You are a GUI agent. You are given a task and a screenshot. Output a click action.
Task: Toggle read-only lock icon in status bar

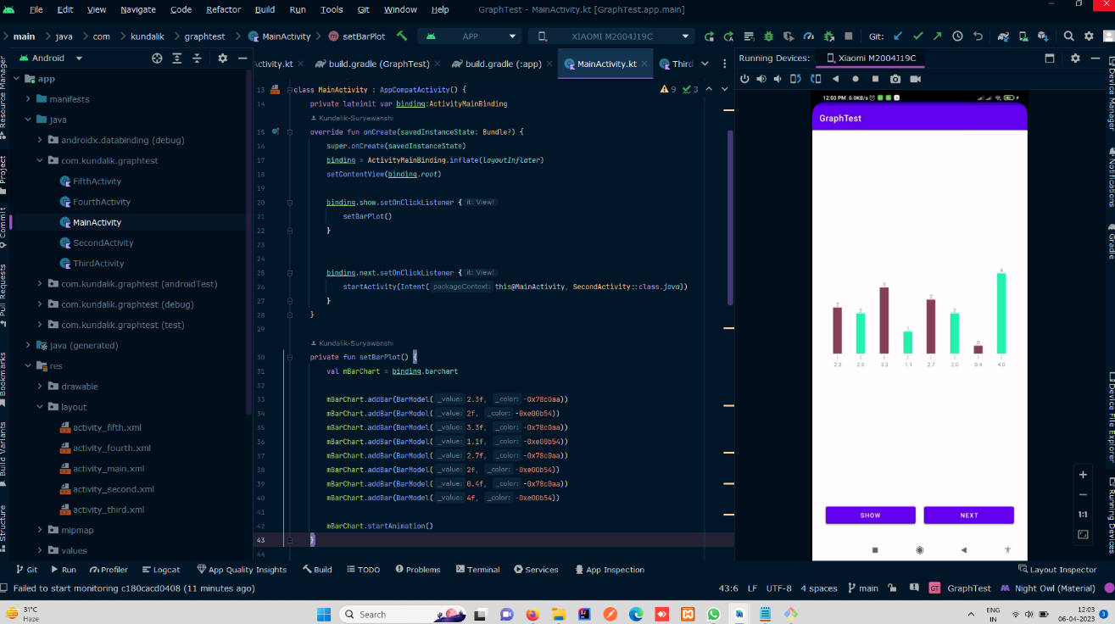(891, 588)
